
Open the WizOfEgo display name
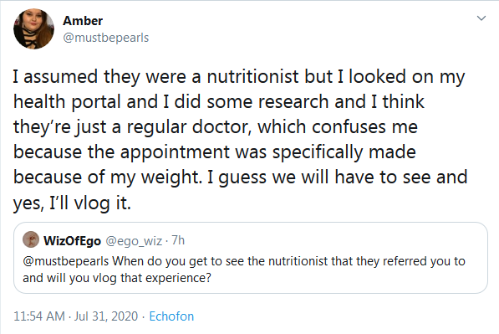tap(72, 240)
